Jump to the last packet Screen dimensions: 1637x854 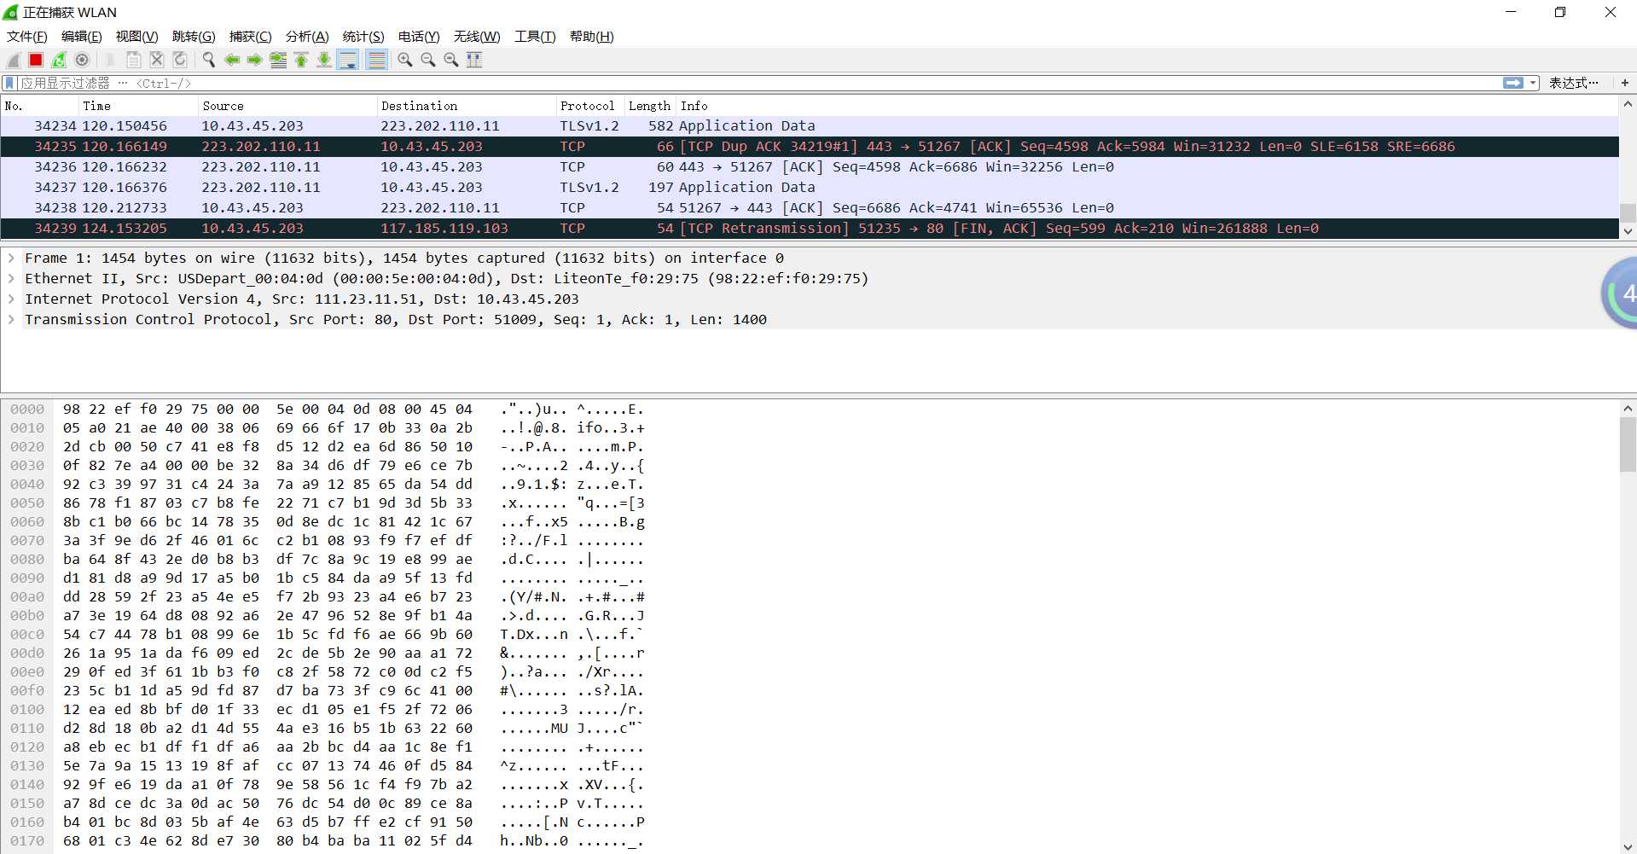point(324,60)
